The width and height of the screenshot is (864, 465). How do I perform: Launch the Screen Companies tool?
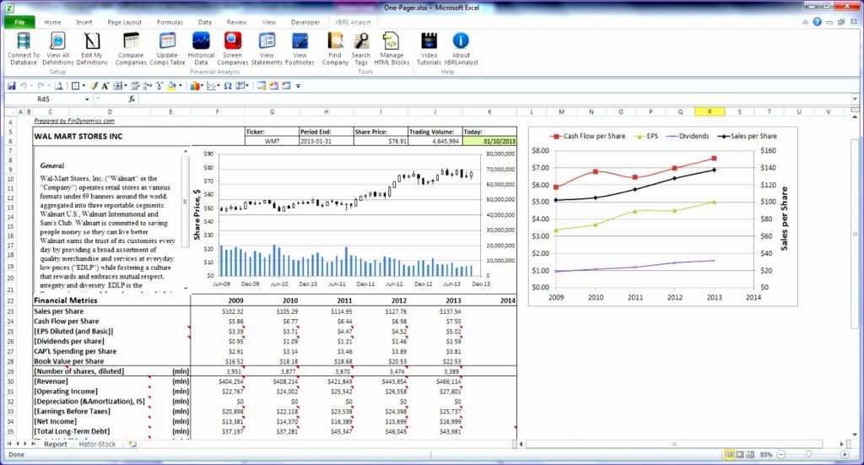pyautogui.click(x=233, y=41)
